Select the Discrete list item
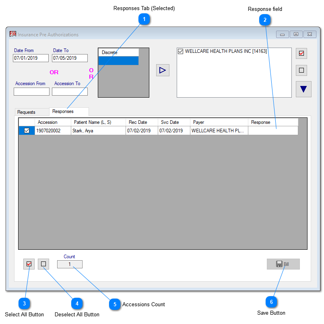Image resolution: width=324 pixels, height=324 pixels. (118, 52)
